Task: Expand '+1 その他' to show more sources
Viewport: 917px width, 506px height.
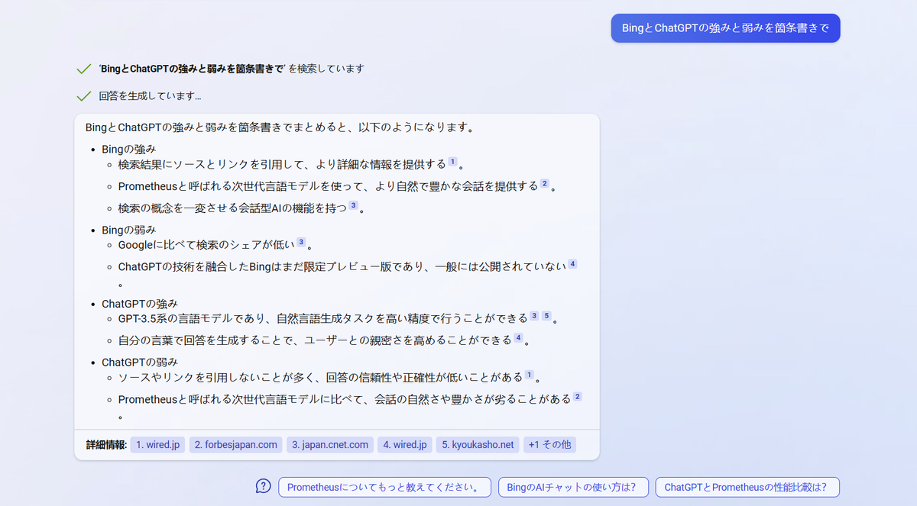Action: (549, 444)
